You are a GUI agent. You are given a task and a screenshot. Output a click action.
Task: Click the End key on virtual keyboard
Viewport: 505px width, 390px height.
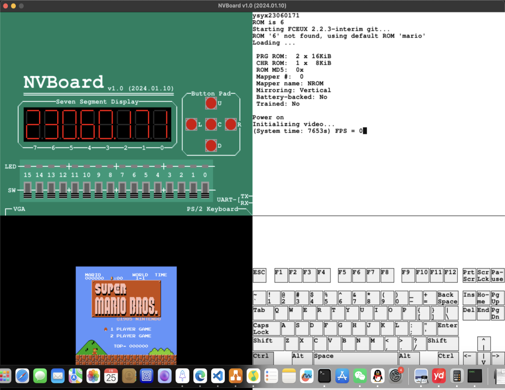[x=483, y=313]
